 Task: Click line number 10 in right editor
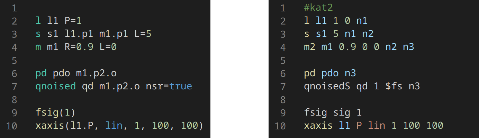(280, 126)
